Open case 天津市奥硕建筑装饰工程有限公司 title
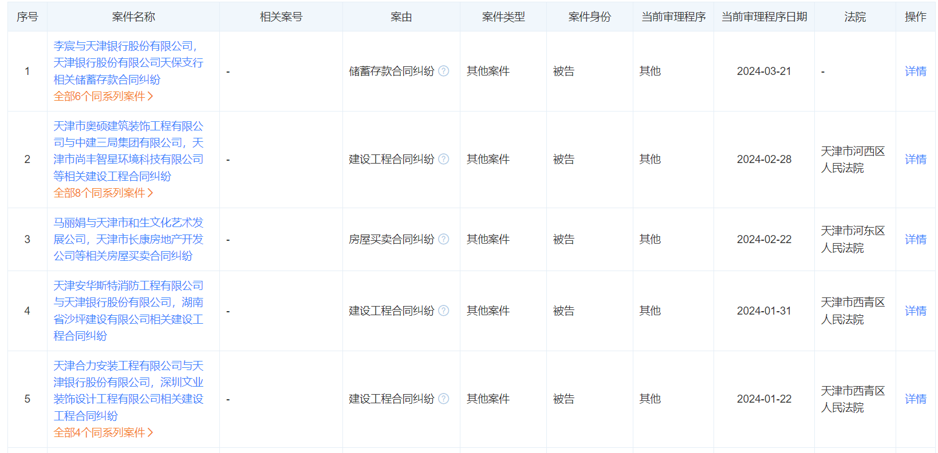The height and width of the screenshot is (453, 938). click(x=128, y=151)
